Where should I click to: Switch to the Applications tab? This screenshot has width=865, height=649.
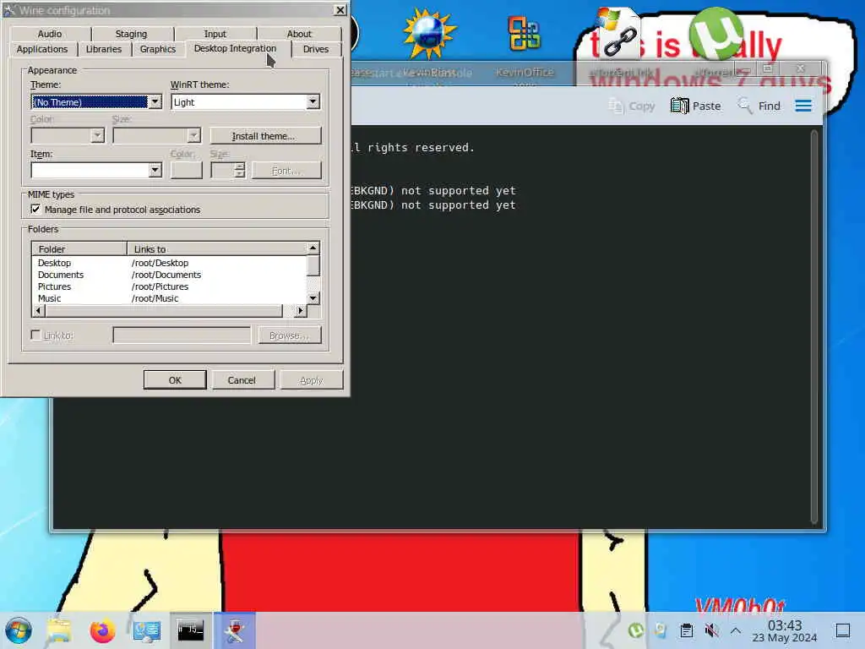pos(42,49)
